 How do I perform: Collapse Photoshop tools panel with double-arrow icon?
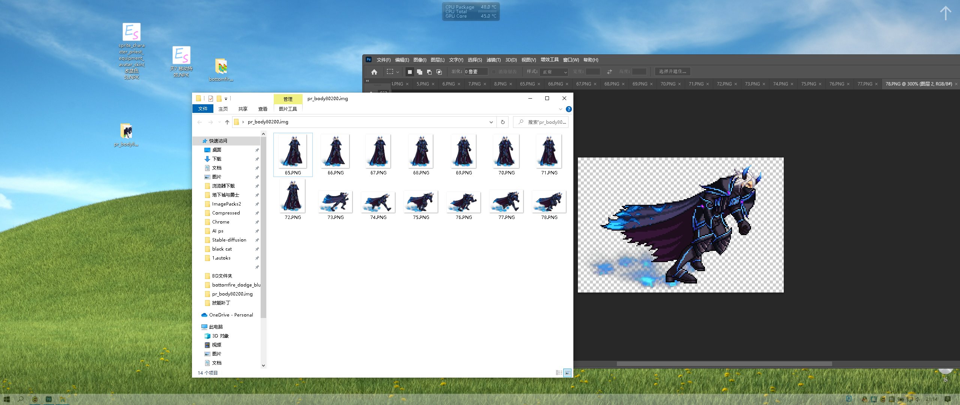point(367,81)
